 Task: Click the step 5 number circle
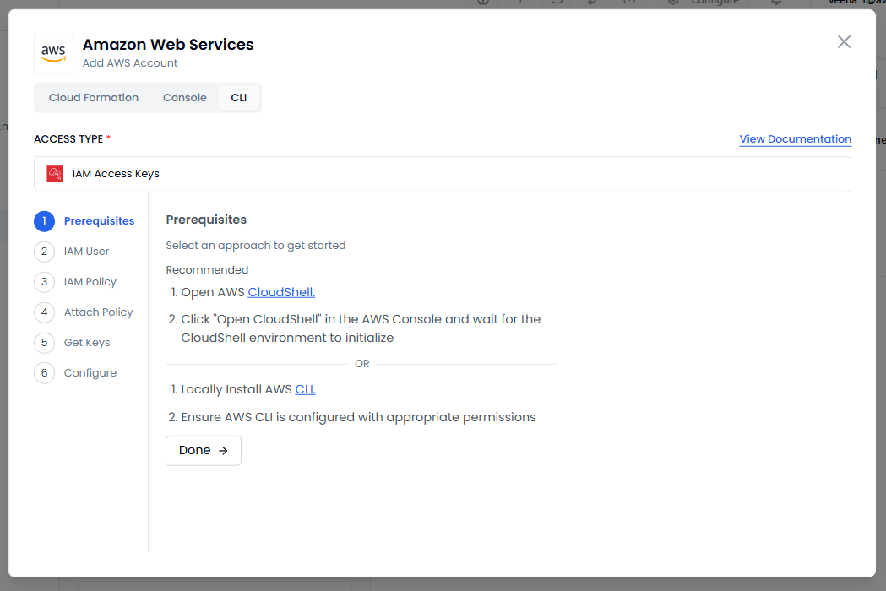[44, 343]
